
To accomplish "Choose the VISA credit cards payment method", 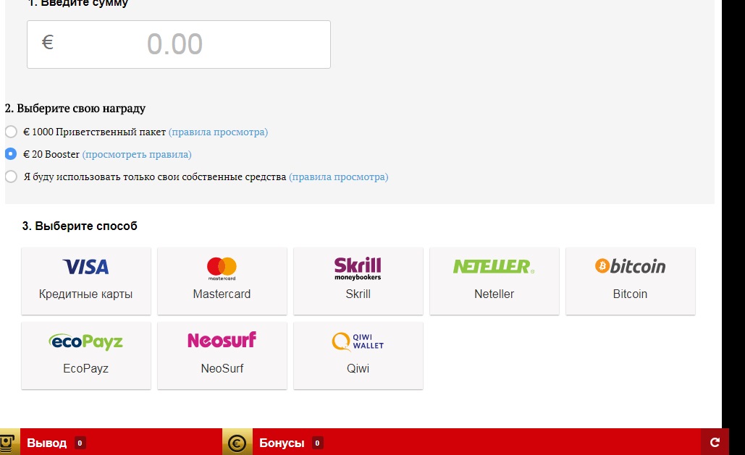I will (x=86, y=281).
